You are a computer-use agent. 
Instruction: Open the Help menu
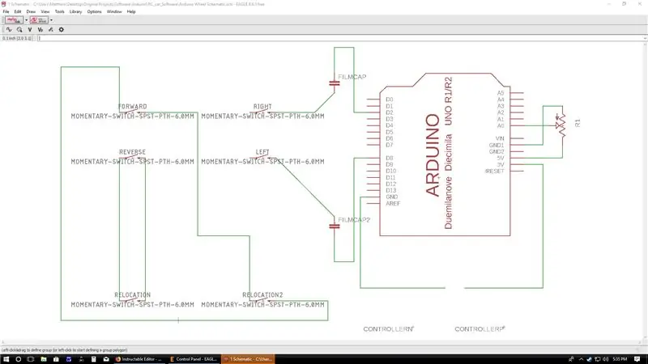[x=131, y=11]
